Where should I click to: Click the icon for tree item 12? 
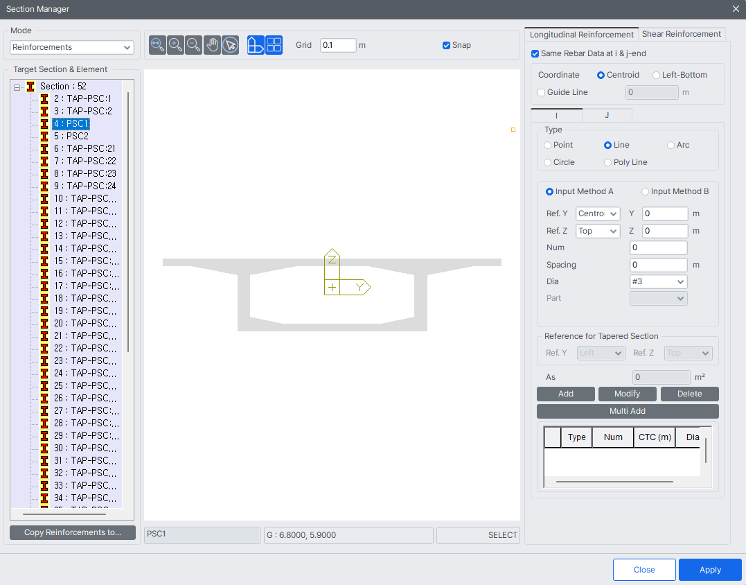point(44,224)
